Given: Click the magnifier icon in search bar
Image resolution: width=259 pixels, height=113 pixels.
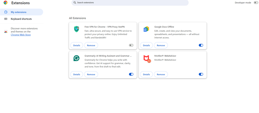Looking at the screenshot, I should pyautogui.click(x=75, y=3).
